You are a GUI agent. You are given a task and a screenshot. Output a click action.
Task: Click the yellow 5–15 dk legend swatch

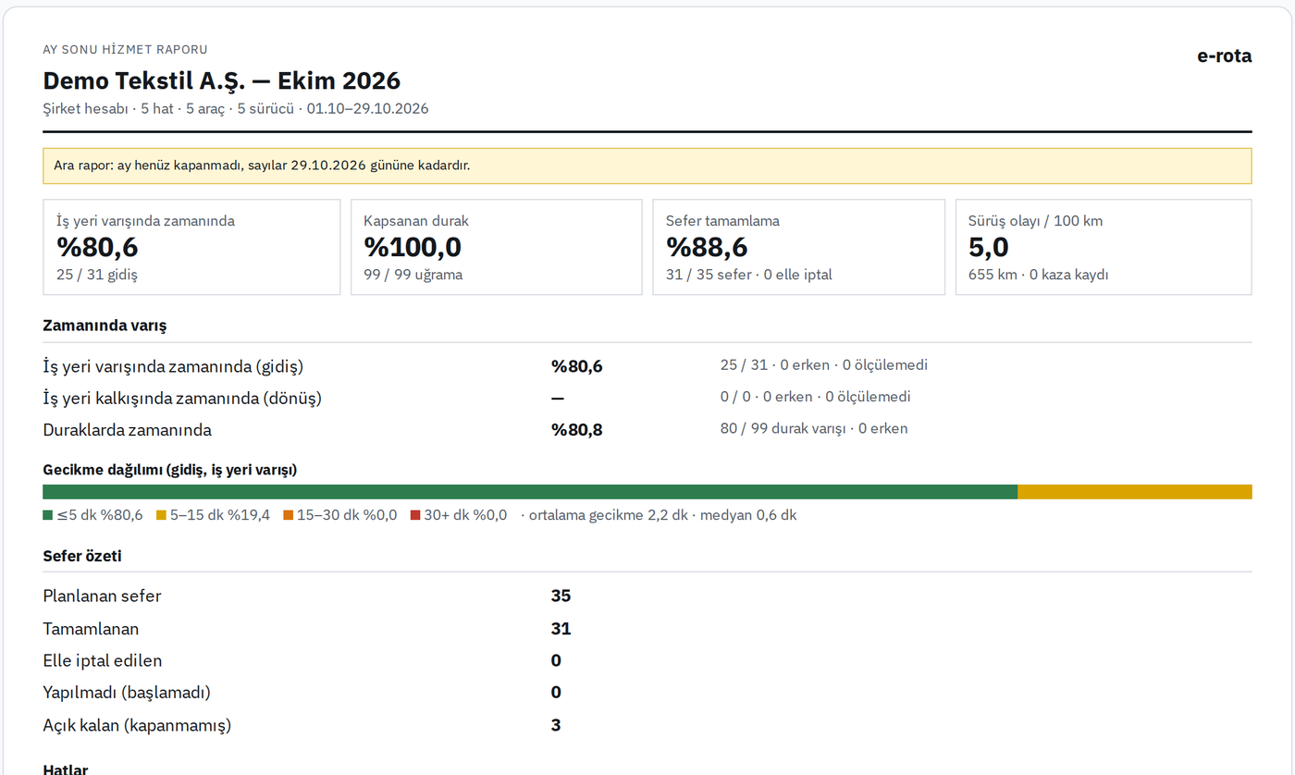pyautogui.click(x=161, y=515)
